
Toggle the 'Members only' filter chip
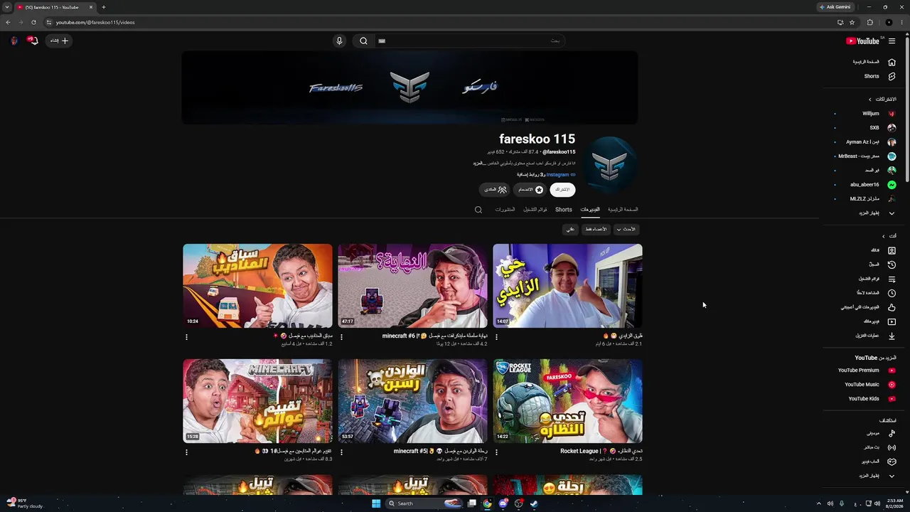pos(595,229)
